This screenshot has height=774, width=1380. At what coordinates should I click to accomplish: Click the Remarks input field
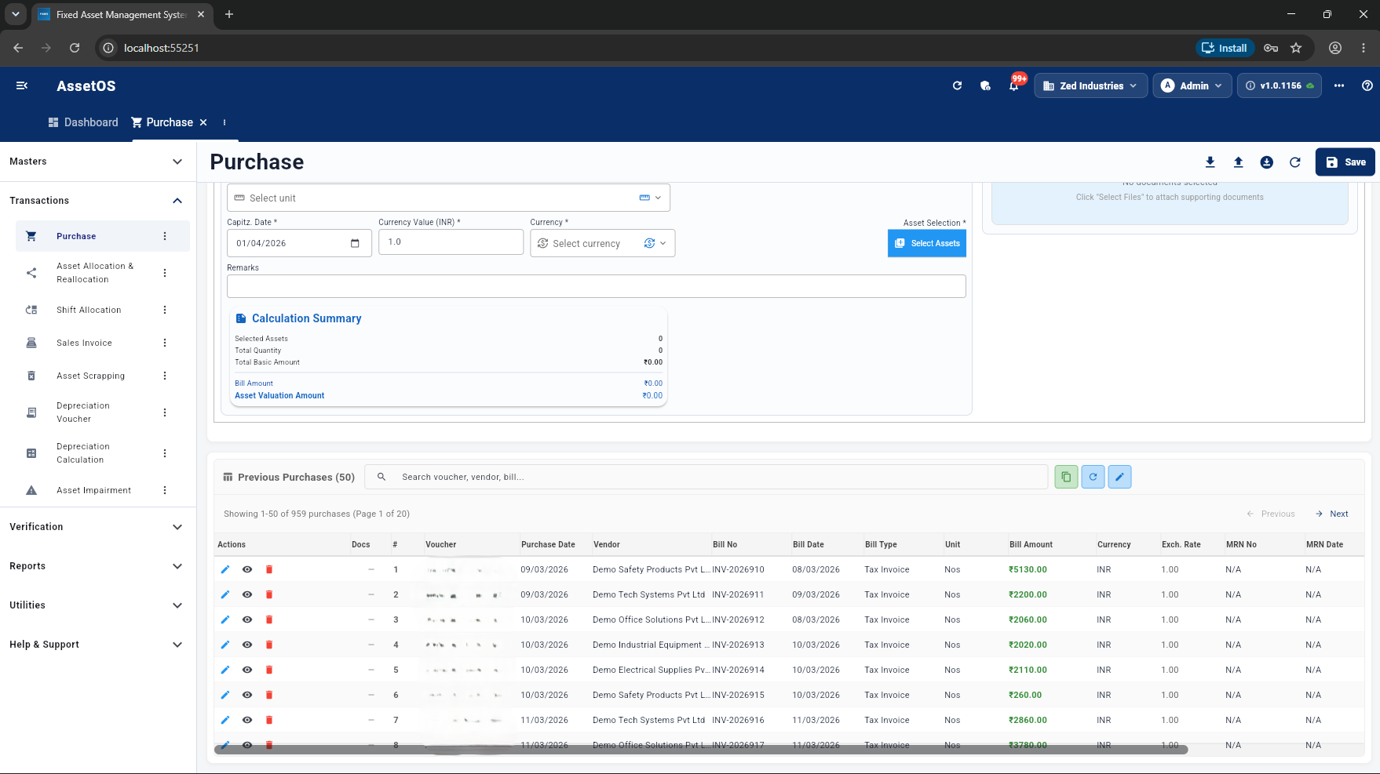597,286
